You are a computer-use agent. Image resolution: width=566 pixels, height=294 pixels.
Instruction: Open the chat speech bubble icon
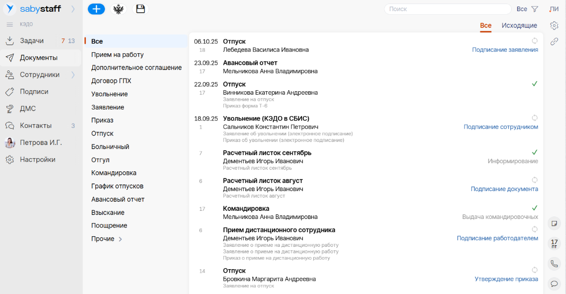coord(554,283)
